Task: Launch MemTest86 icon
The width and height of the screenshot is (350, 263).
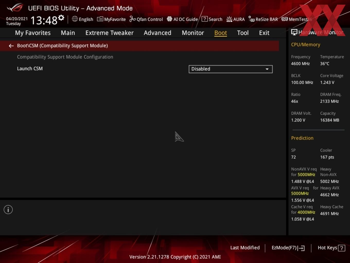Action: pos(285,19)
